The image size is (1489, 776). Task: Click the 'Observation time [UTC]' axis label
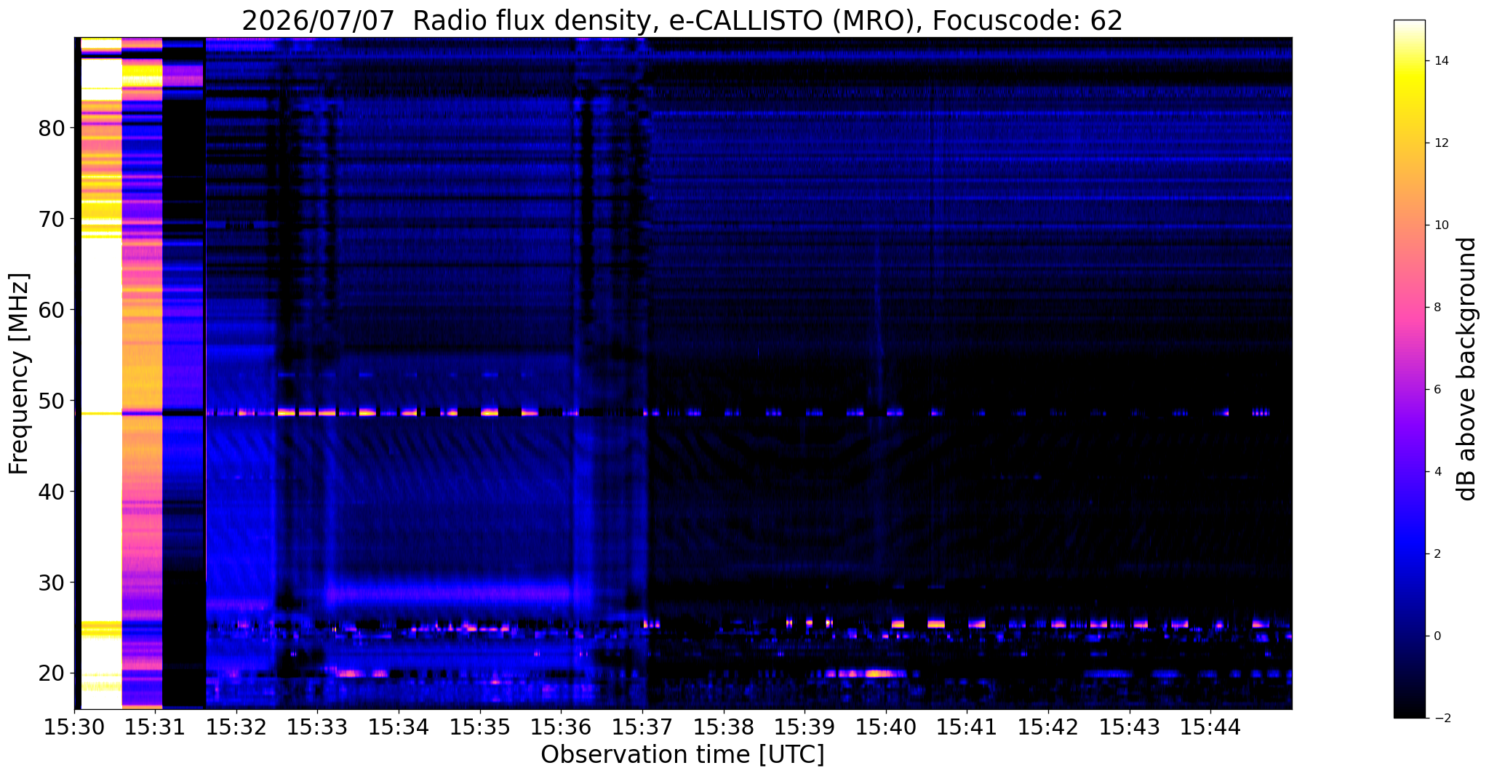682,755
